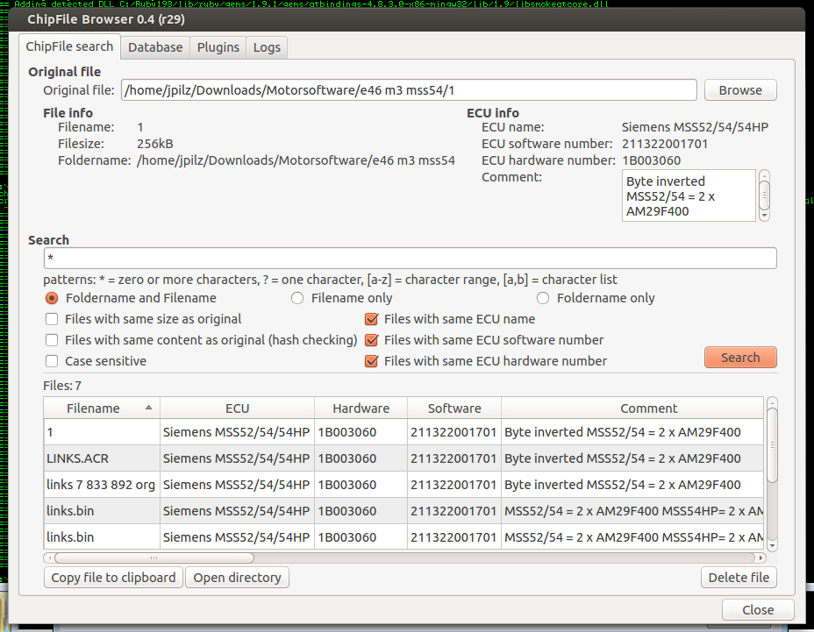Click results table scroll down arrow
The width and height of the screenshot is (814, 632).
[772, 545]
